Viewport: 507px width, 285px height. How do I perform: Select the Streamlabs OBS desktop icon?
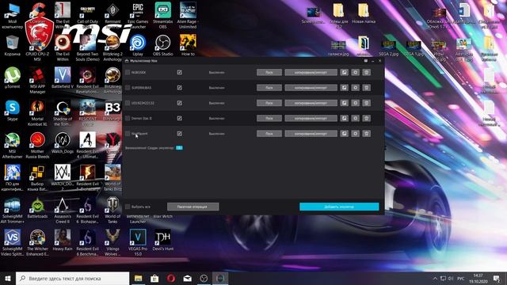click(163, 16)
